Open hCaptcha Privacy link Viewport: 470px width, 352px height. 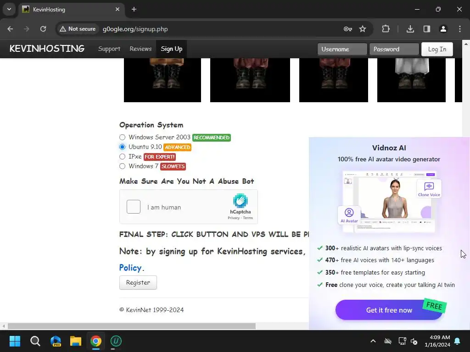(x=234, y=218)
